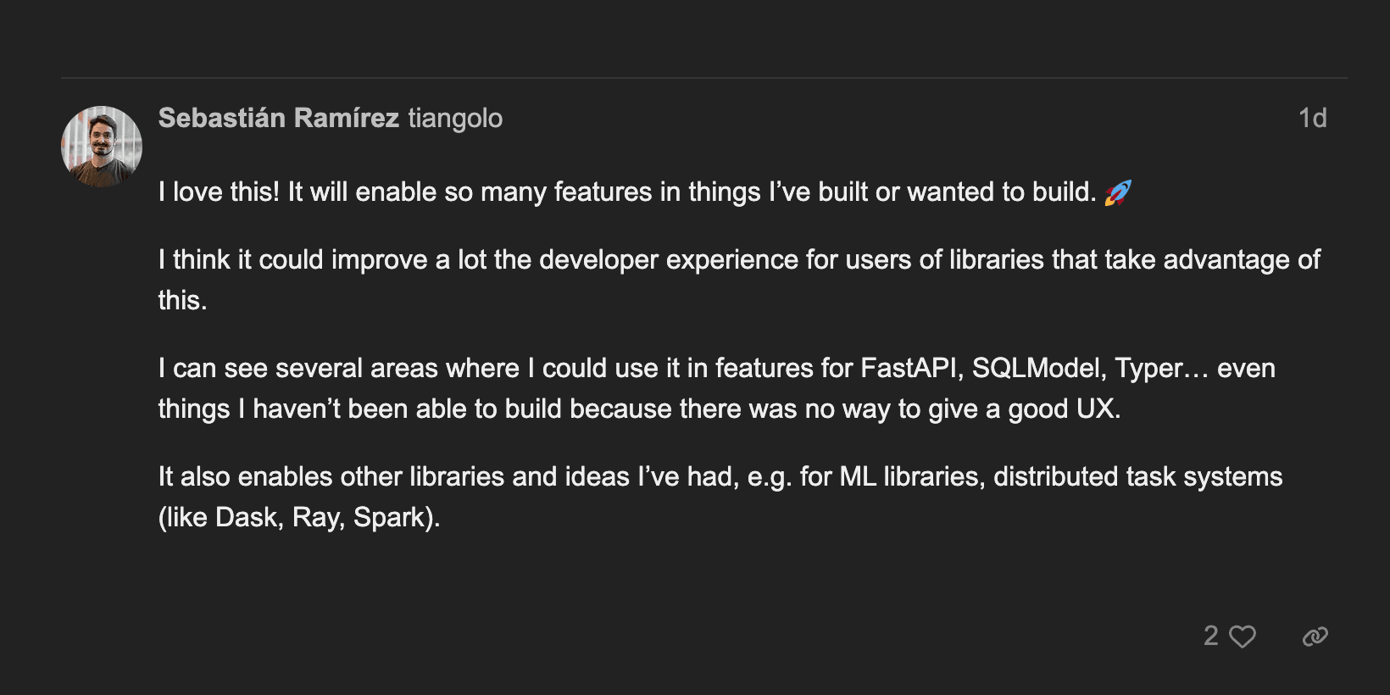Screen dimensions: 1390x695
Task: View who liked via the count 2
Action: (x=1211, y=636)
